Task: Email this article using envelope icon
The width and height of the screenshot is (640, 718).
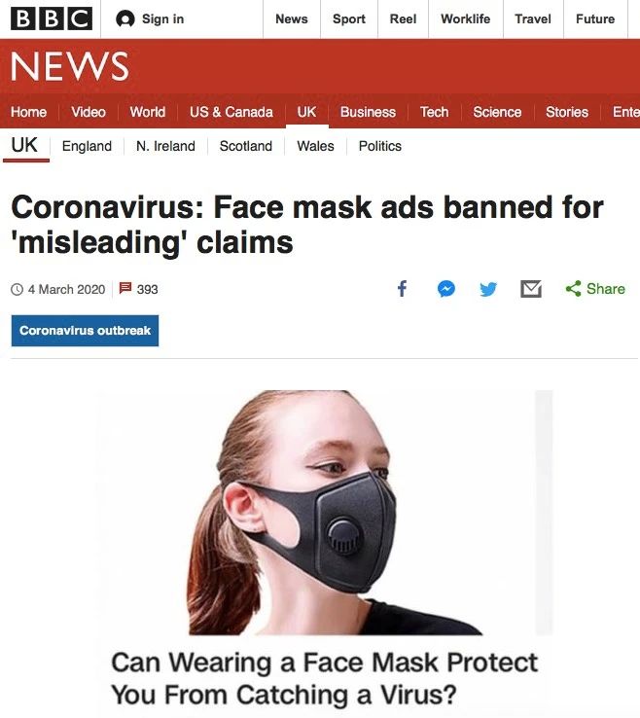Action: pyautogui.click(x=531, y=289)
